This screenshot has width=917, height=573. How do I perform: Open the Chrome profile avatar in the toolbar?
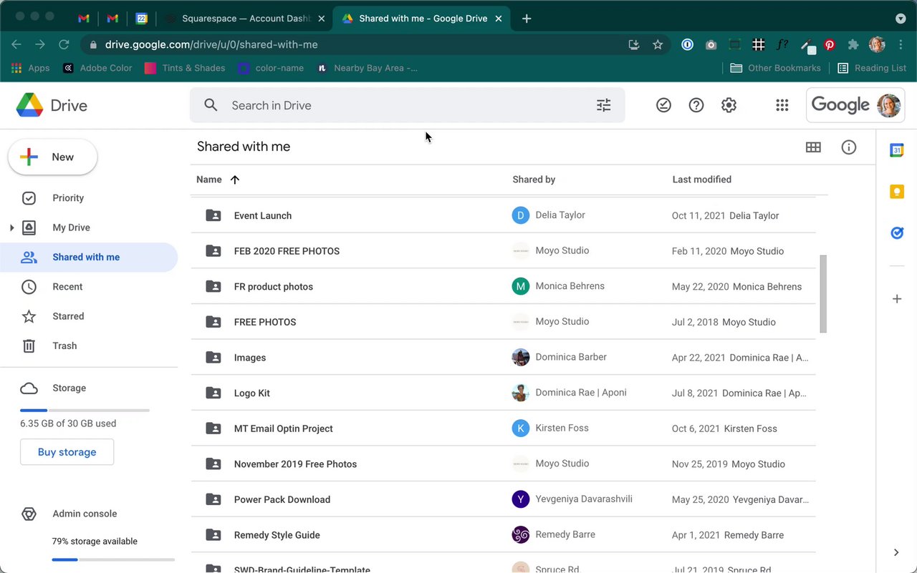tap(877, 44)
